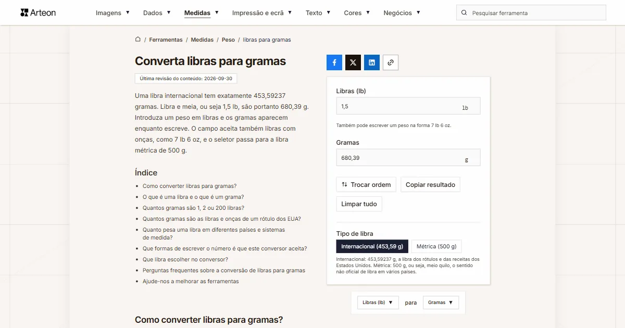Focus the Libras (lb) input field
625x328 pixels.
tap(408, 106)
